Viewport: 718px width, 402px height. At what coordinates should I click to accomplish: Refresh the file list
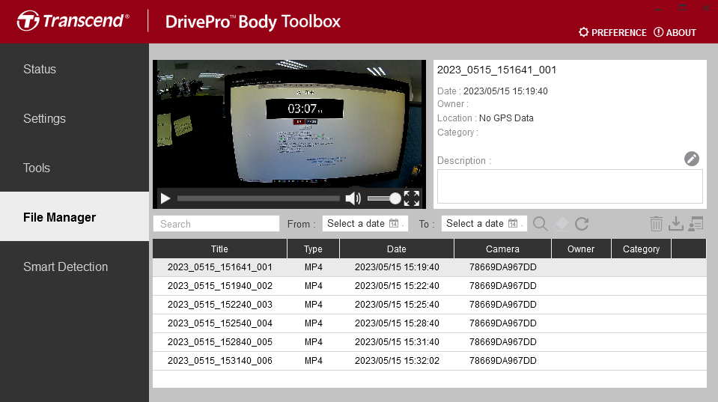coord(582,224)
